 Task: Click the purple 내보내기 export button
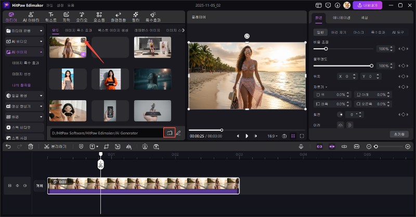(367, 5)
